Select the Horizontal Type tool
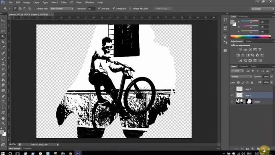Viewport: 275px width, 155px height. [3, 102]
